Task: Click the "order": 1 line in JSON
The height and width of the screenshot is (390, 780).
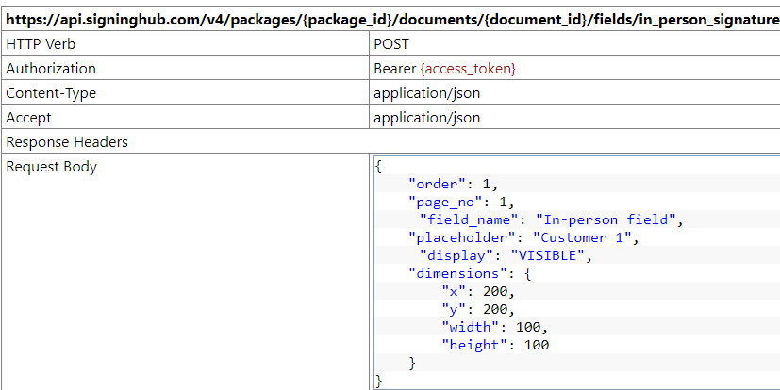Action: pos(452,184)
